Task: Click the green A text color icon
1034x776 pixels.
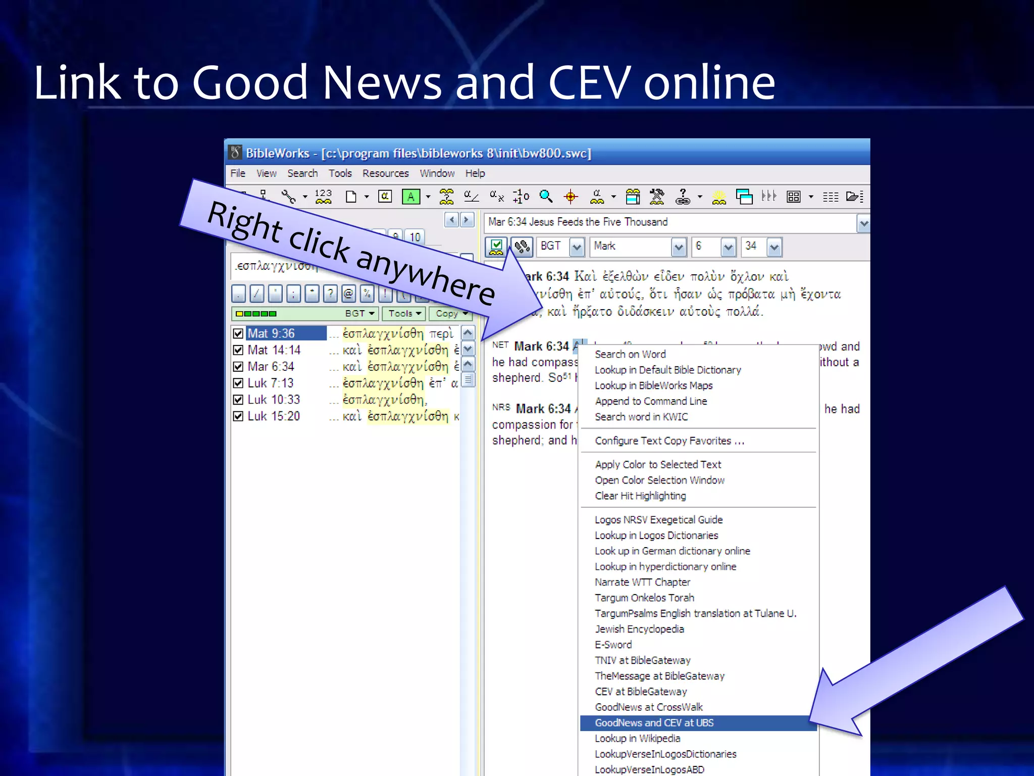Action: click(x=411, y=197)
